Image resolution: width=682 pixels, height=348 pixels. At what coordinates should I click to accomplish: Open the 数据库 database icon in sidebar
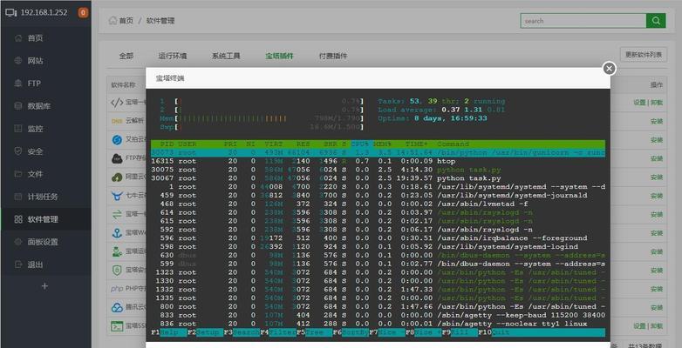pos(18,106)
